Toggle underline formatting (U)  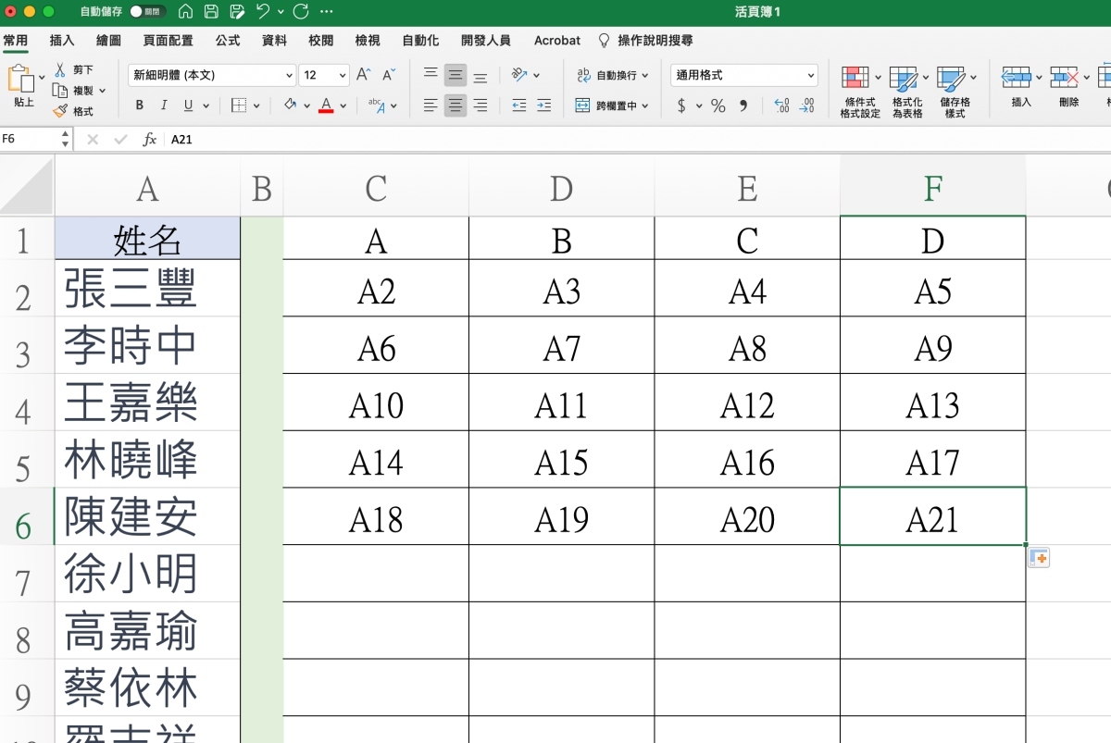(188, 105)
